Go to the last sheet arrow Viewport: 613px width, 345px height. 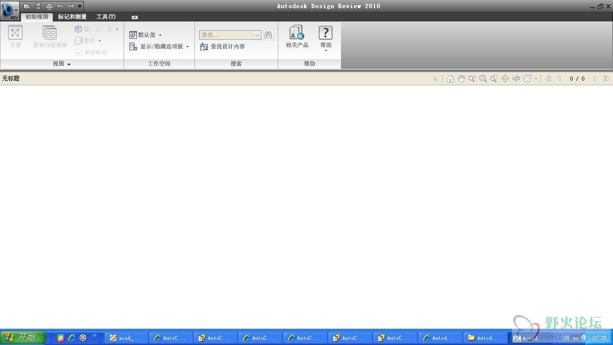606,79
